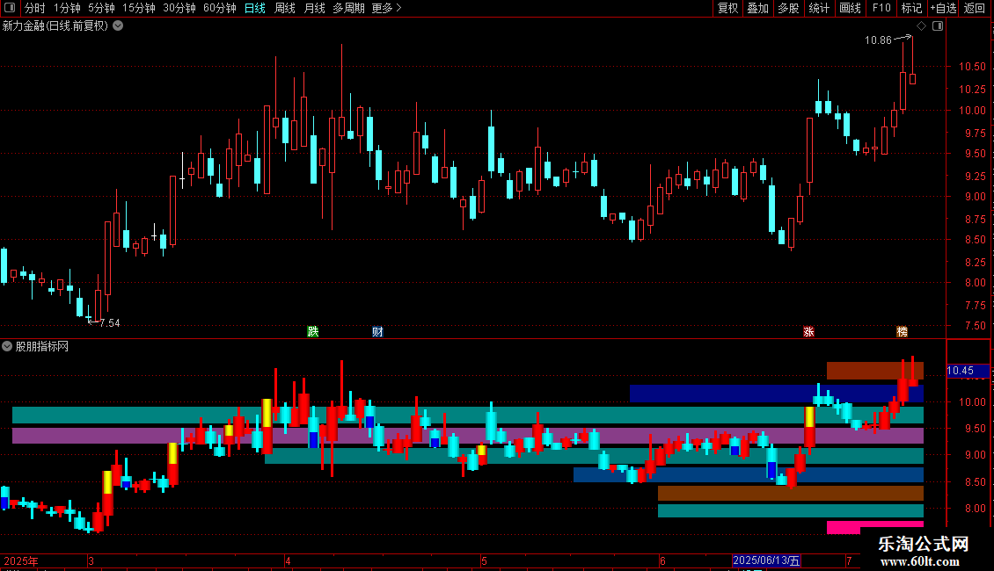The width and height of the screenshot is (994, 571).
Task: Switch to 周线 weekly chart
Action: (285, 8)
